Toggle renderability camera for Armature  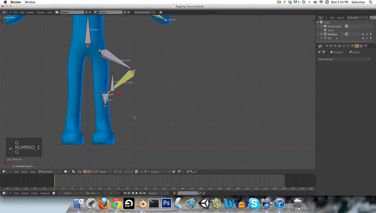tap(371, 34)
